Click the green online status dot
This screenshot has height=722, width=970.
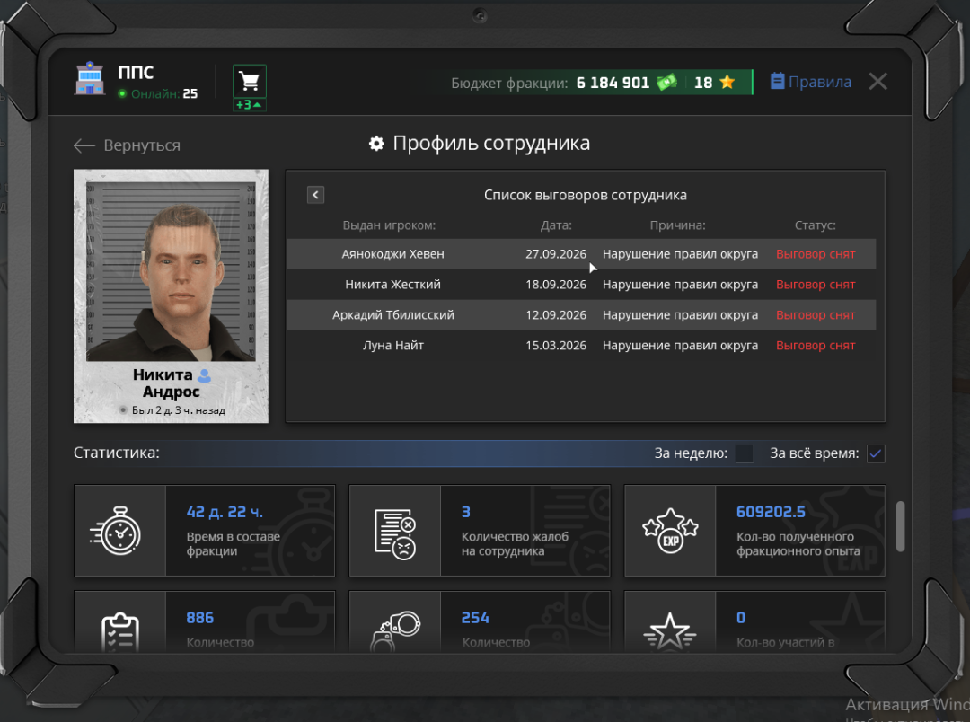tap(122, 94)
